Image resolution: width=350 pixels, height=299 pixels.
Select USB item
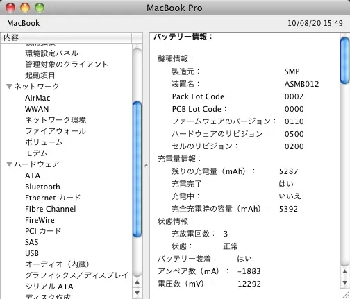[x=32, y=253]
